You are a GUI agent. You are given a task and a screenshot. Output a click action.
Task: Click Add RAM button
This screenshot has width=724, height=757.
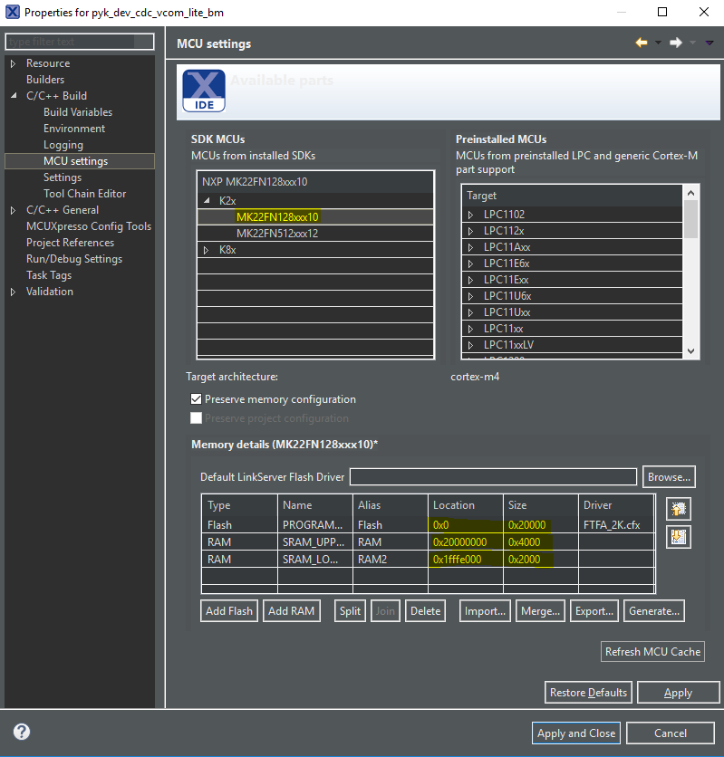point(291,610)
